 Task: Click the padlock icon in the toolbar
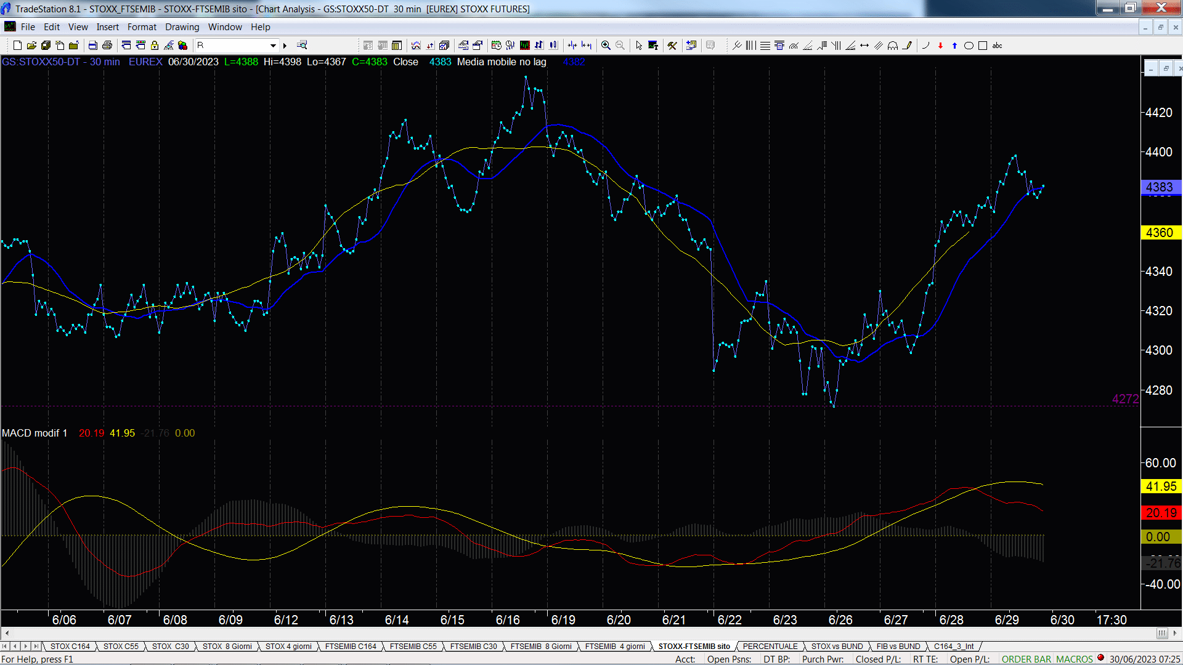click(155, 46)
